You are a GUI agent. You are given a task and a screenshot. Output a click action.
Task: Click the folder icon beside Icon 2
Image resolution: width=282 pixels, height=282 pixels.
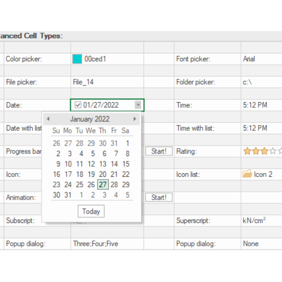coord(247,174)
